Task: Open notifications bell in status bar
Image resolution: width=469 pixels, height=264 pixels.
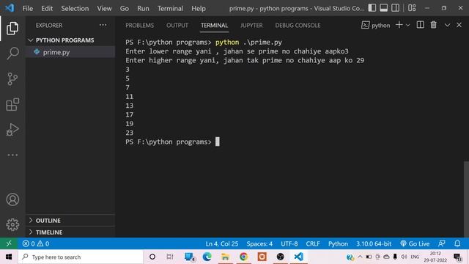Action: pos(457,243)
